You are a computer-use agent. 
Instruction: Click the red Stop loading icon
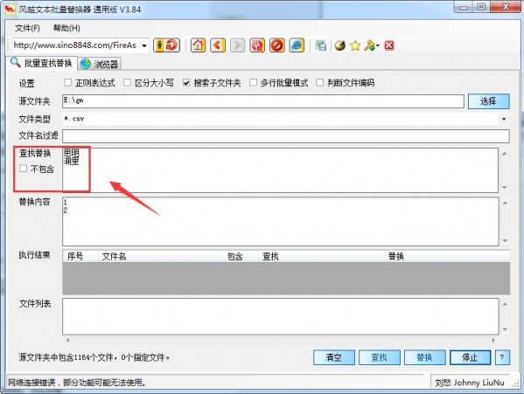pyautogui.click(x=277, y=45)
